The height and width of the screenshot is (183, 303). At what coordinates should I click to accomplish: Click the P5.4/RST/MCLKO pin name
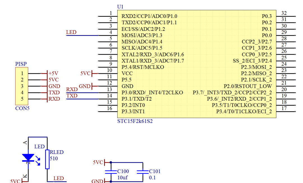coord(143,67)
